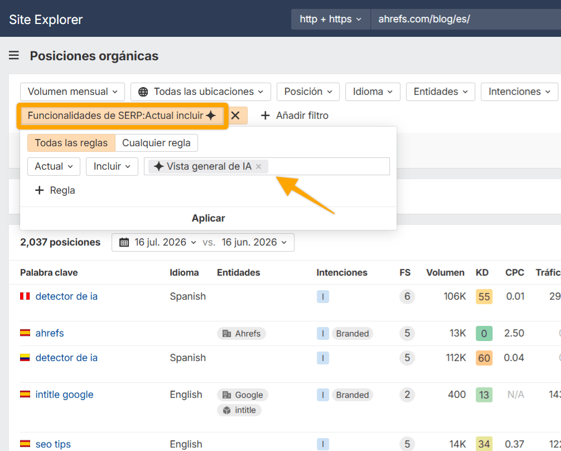Open the Entidades filter dropdown
This screenshot has height=451, width=561.
tap(441, 92)
